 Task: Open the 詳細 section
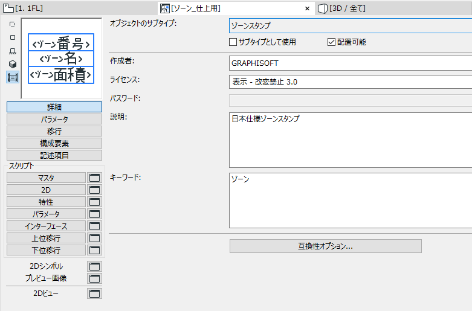(x=54, y=107)
